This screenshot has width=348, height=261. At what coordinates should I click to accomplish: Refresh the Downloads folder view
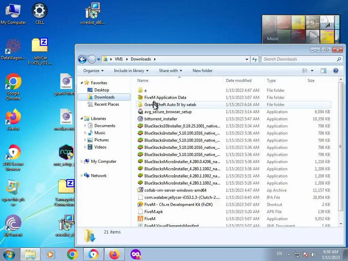click(254, 59)
